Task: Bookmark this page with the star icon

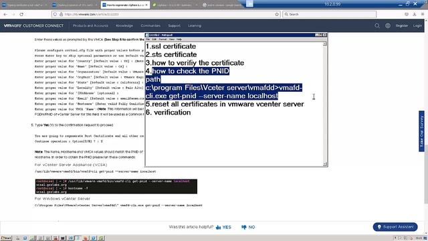Action: pos(277,14)
